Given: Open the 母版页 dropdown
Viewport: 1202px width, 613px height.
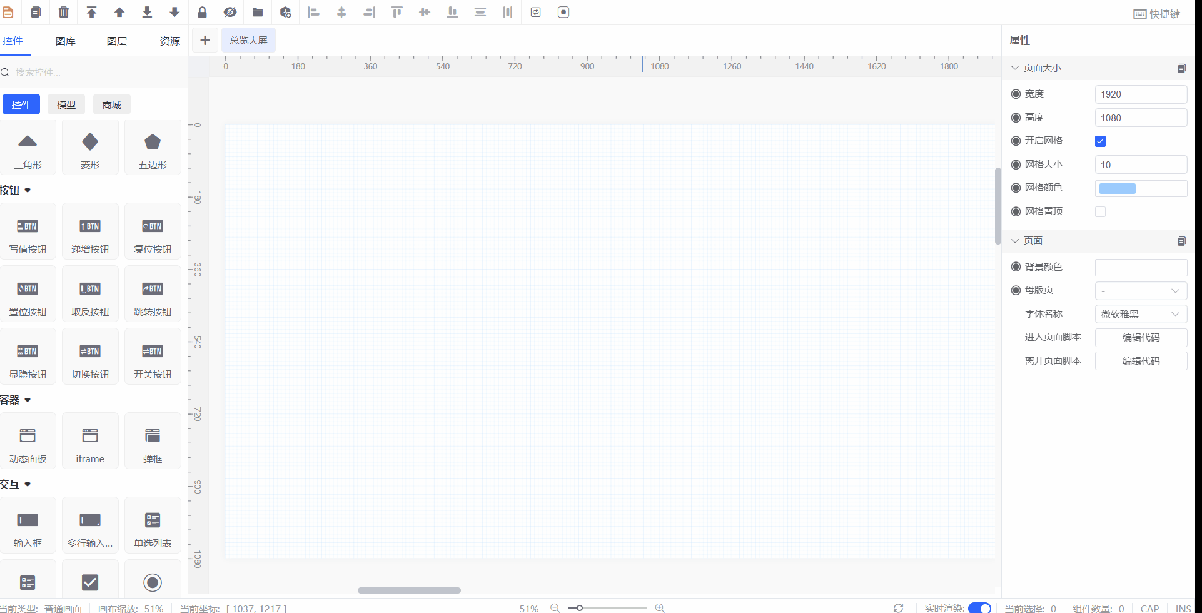Looking at the screenshot, I should point(1141,291).
